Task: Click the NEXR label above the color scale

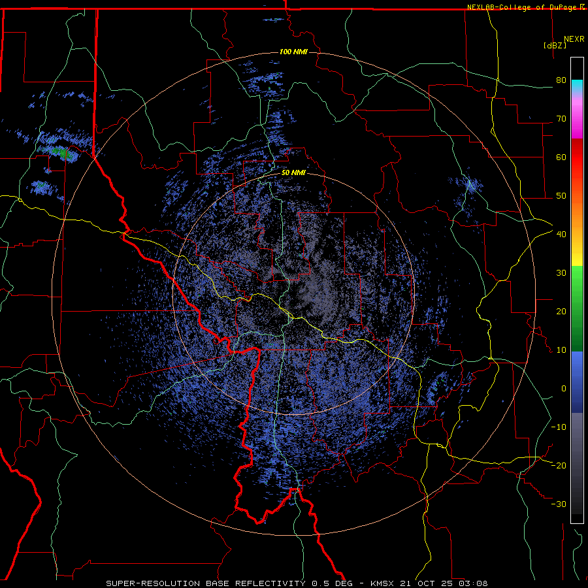Action: coord(574,39)
